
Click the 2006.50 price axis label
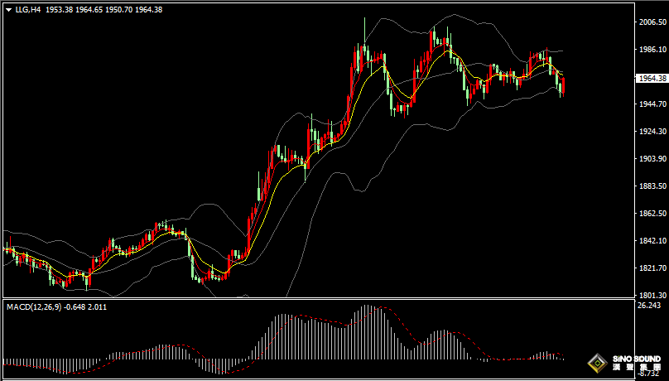651,23
